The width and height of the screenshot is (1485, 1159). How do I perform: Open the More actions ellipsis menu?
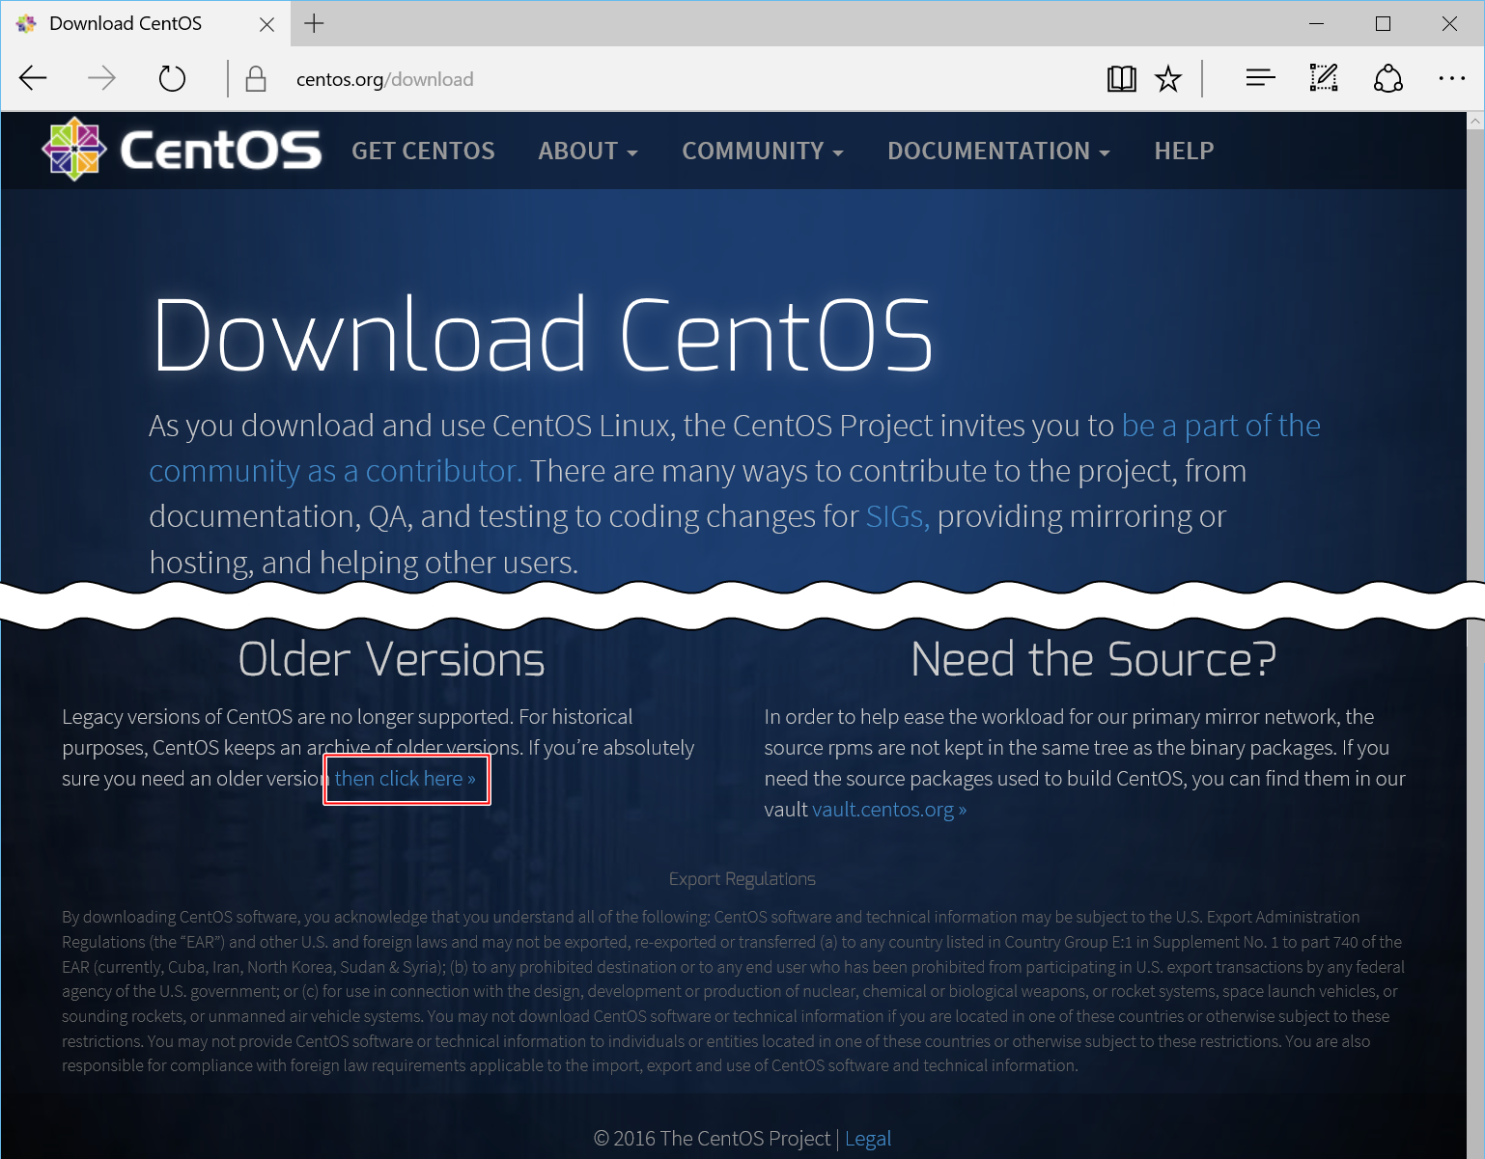coord(1451,78)
